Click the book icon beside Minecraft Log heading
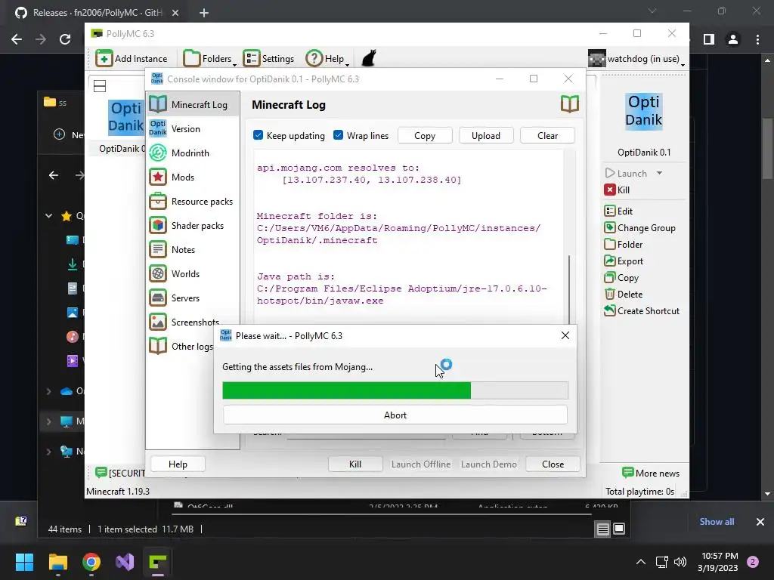Screen dimensions: 774x580 tap(569, 104)
